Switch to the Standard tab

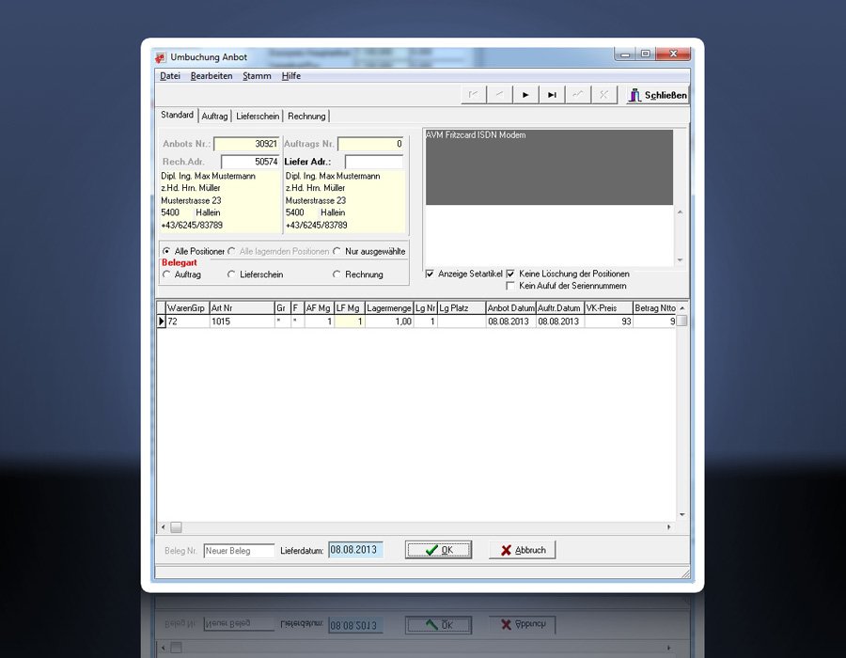(177, 115)
